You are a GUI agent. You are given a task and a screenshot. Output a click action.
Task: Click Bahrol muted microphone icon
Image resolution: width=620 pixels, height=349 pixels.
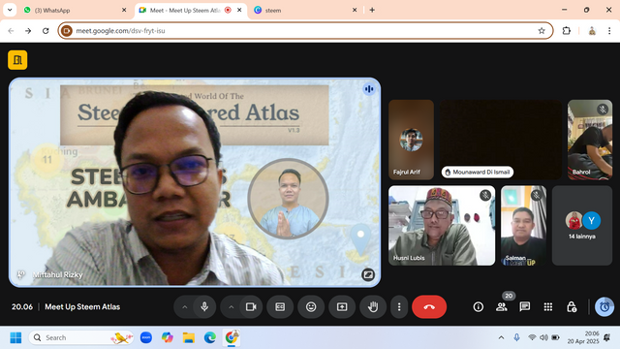[603, 109]
